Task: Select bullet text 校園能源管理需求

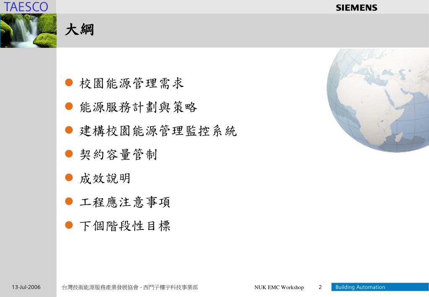Action: pos(131,83)
